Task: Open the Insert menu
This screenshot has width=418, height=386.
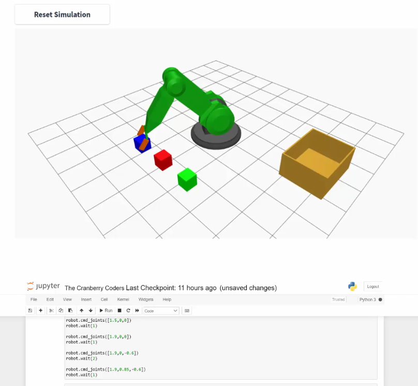Action: coord(86,299)
